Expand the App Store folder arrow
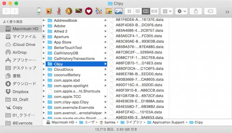This screenshot has width=232, height=133. [105, 42]
